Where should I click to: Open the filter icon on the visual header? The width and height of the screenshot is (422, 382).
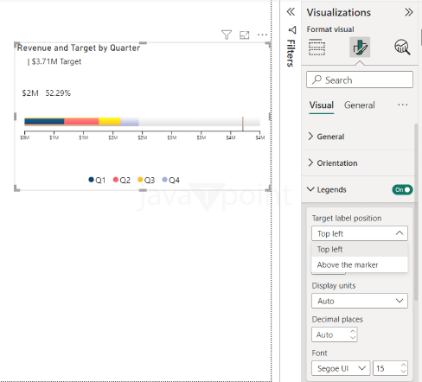[x=227, y=35]
